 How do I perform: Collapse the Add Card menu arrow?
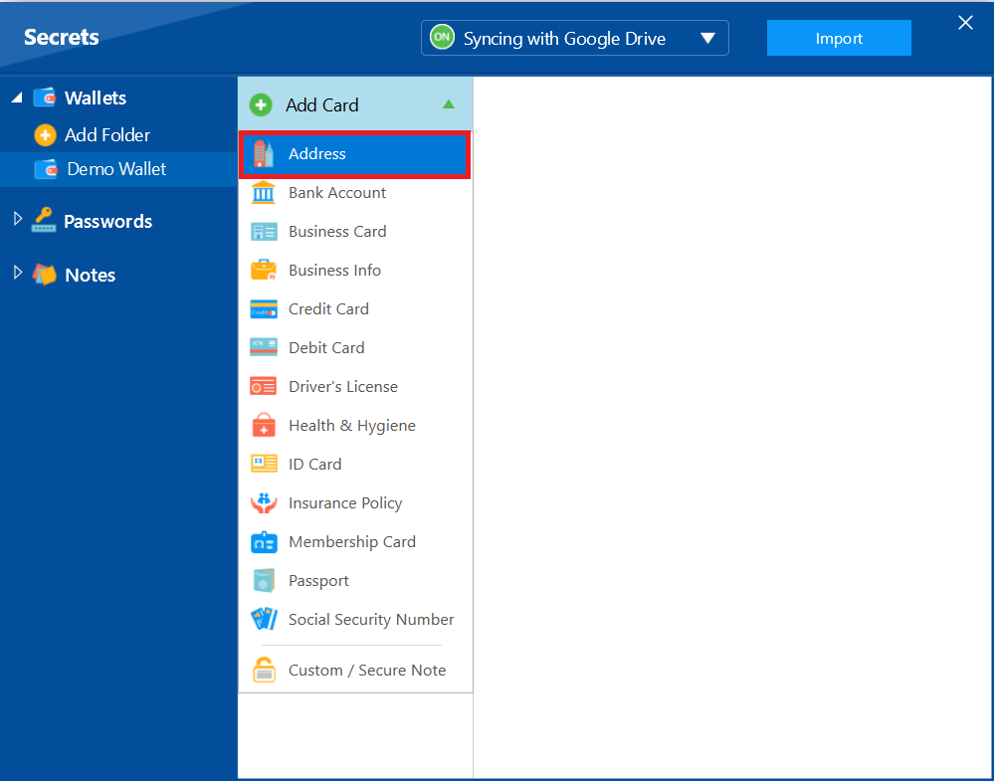click(449, 103)
